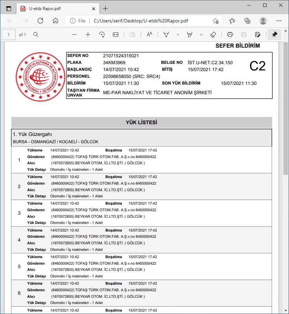Click belge no İST.U-NET.C2.34.150
This screenshot has width=289, height=314.
pos(210,62)
